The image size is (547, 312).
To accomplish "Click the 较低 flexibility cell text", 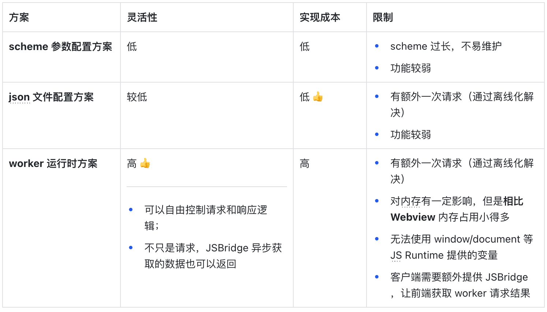I will [137, 97].
